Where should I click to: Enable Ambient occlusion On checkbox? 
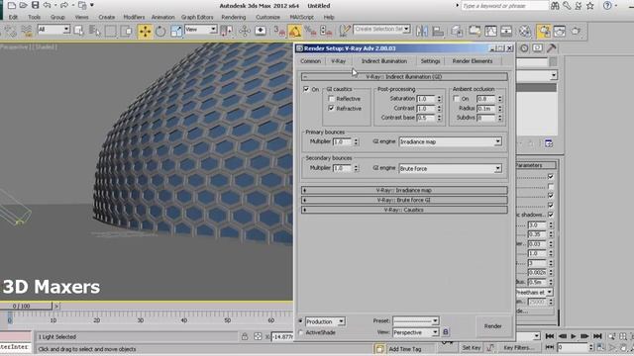click(x=457, y=99)
